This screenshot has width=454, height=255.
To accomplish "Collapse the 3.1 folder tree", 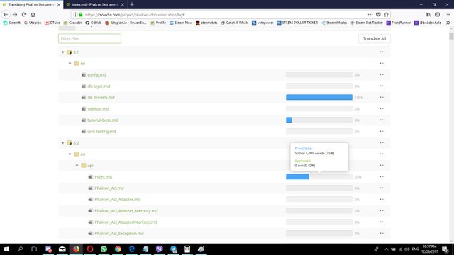I will (63, 52).
